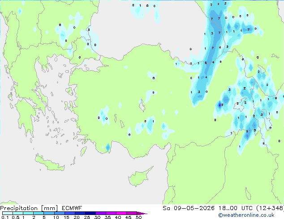Select the 5–10 mm legend swatch
284x219 pixels.
[x=49, y=213]
